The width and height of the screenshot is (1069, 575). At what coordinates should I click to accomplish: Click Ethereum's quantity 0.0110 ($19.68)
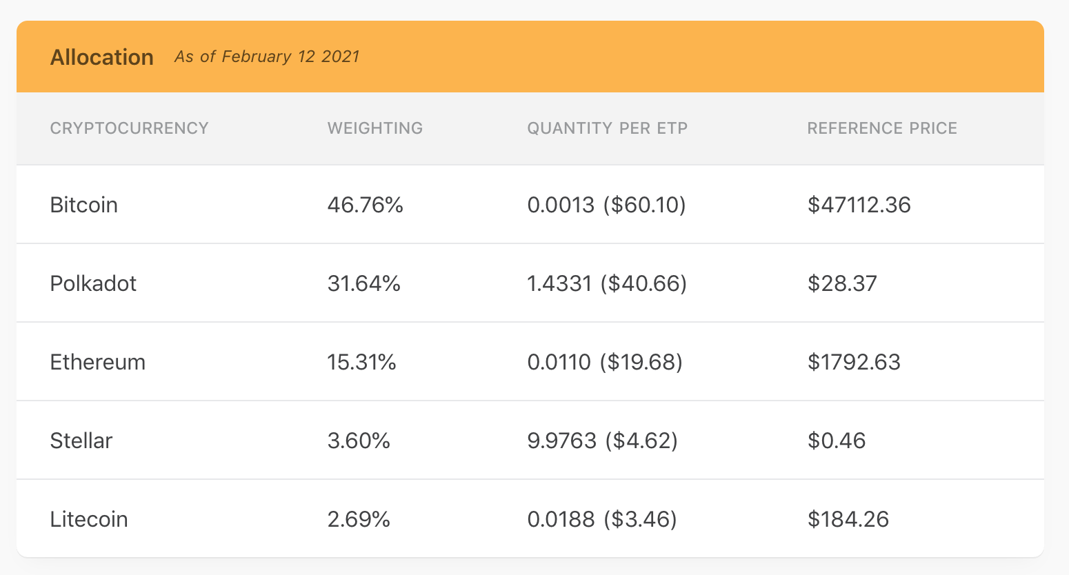pos(604,362)
